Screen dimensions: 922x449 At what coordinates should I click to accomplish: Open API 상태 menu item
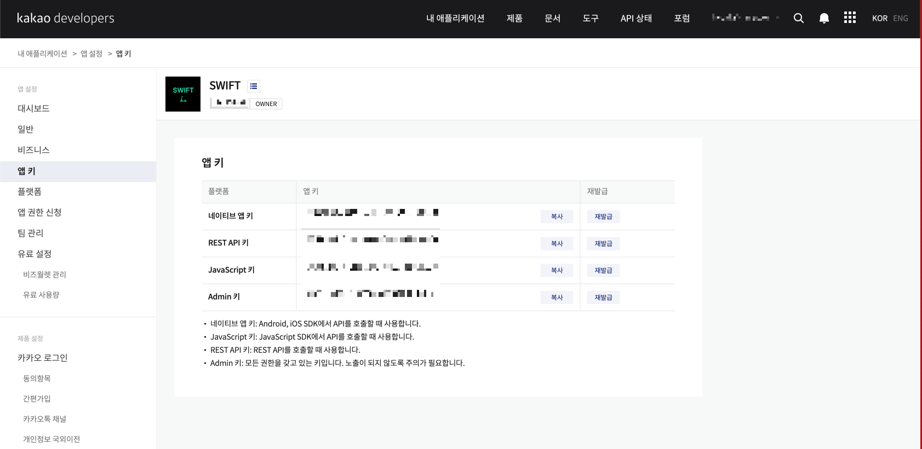point(636,18)
